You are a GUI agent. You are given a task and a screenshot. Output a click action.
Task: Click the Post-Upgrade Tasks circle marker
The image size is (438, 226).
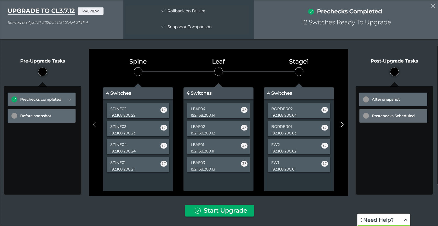[394, 72]
